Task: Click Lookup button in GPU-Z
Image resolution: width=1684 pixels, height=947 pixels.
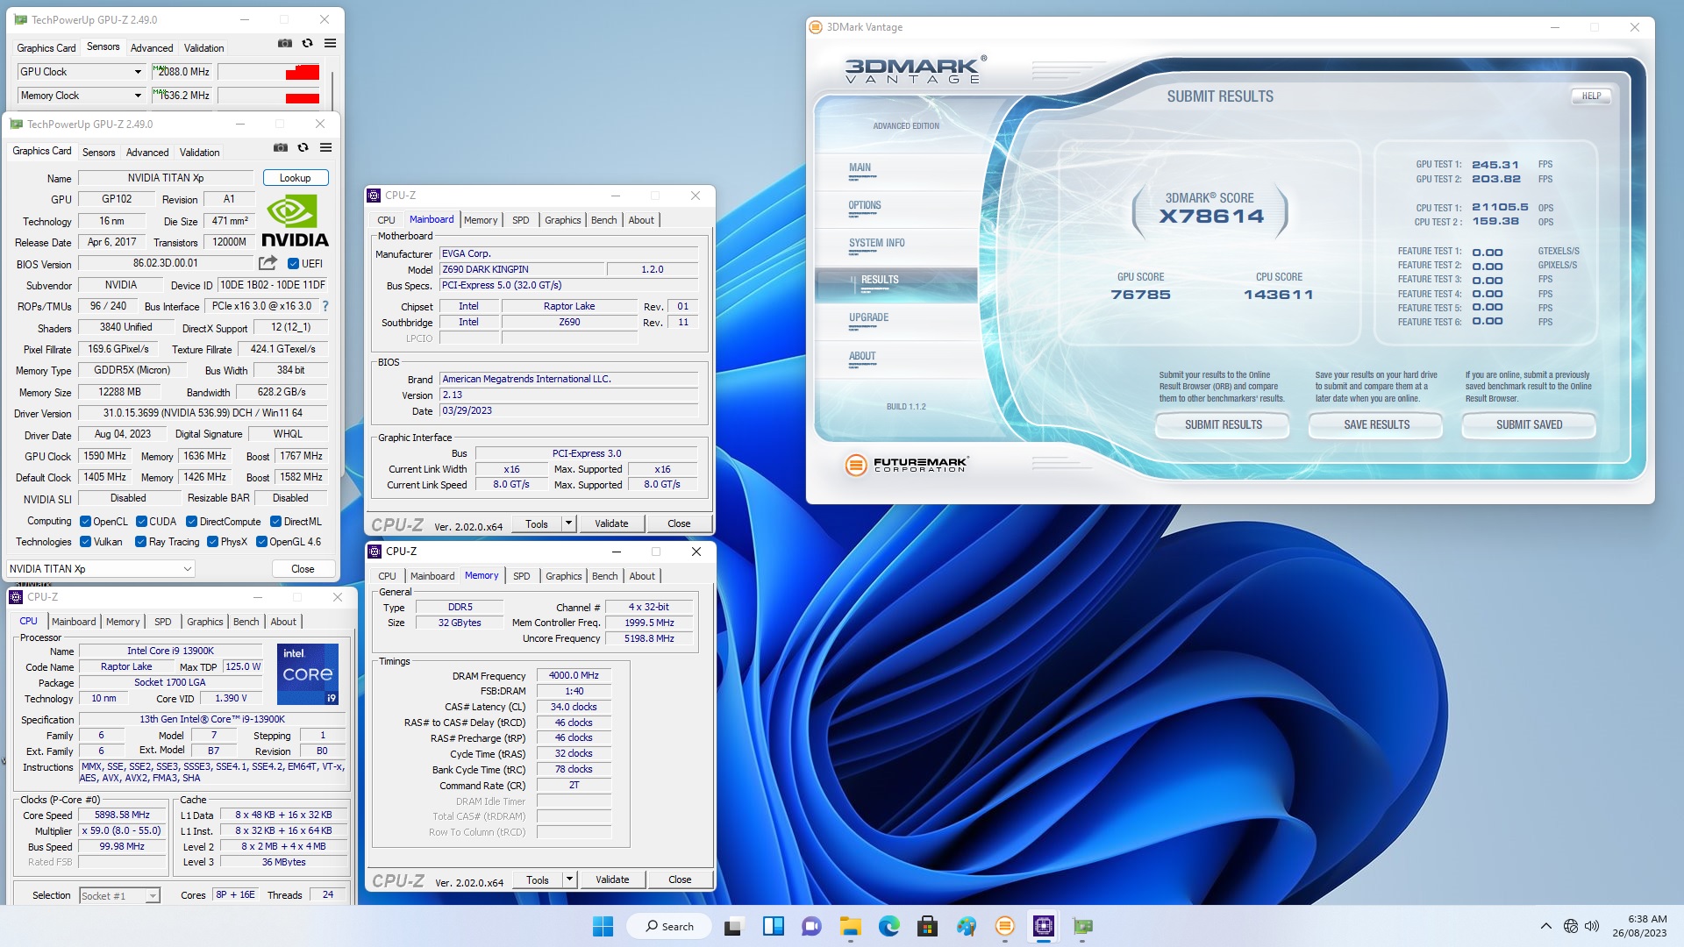Action: pyautogui.click(x=296, y=178)
